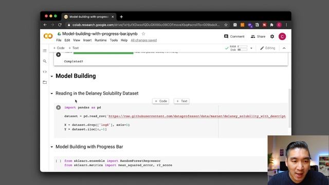
Task: Click the orange extension icon in toolbar
Action: tap(242, 25)
